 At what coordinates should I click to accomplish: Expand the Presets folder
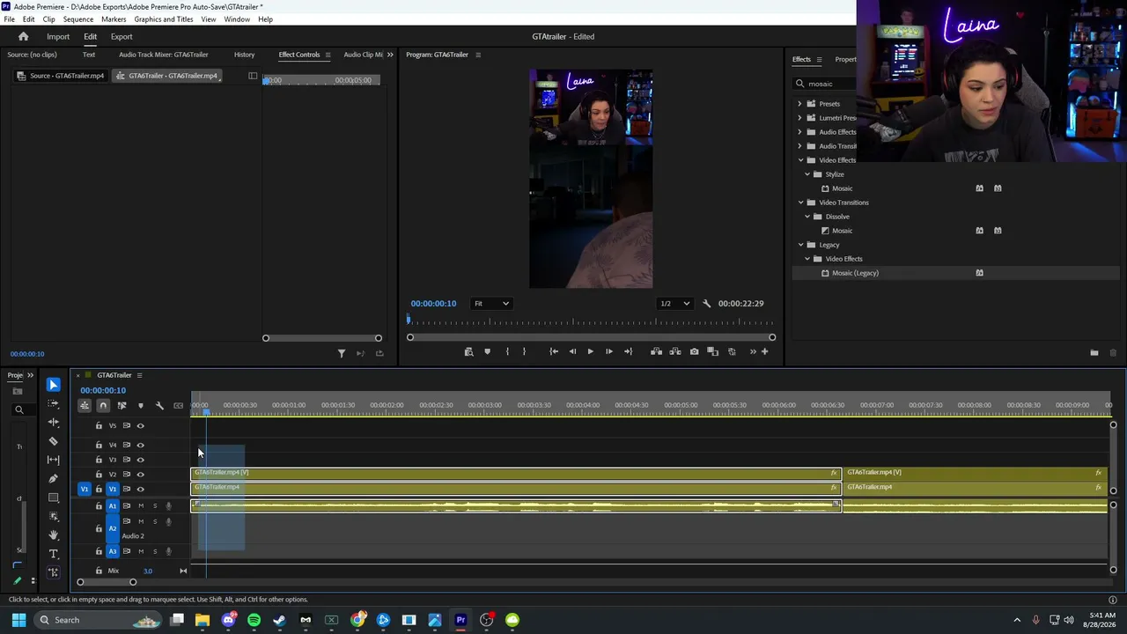click(800, 104)
